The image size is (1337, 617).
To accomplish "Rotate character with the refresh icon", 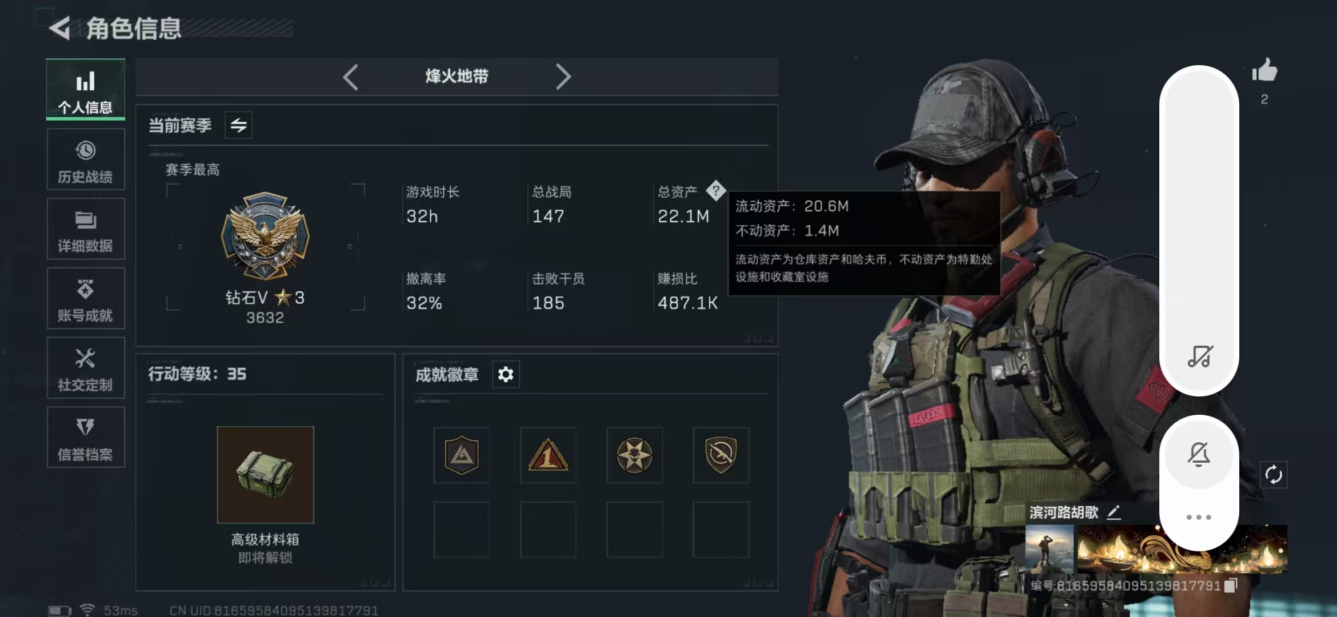I will [1274, 475].
